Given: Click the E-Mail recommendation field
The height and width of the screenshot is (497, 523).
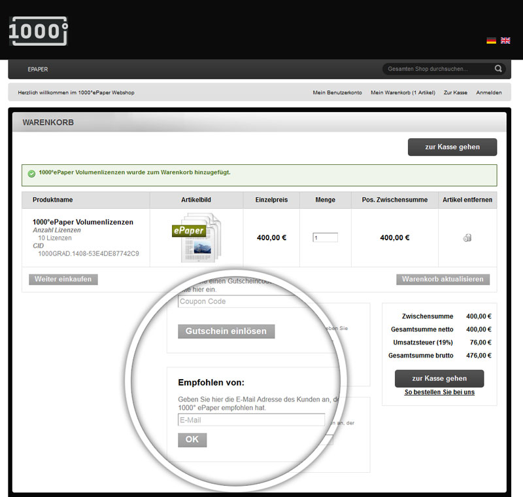Looking at the screenshot, I should coord(251,420).
